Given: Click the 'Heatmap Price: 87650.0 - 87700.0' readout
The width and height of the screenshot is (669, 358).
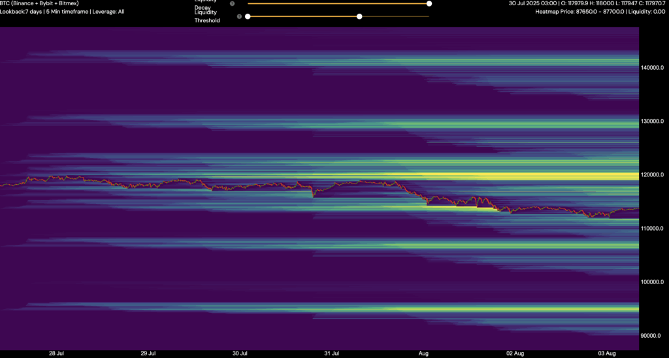Looking at the screenshot, I should coord(600,12).
